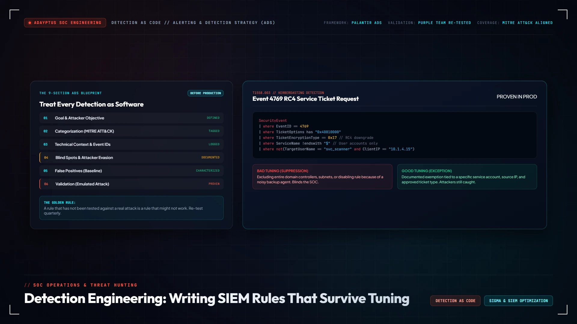
Task: Click the Treat Every Detection as Software heading
Action: pos(91,104)
